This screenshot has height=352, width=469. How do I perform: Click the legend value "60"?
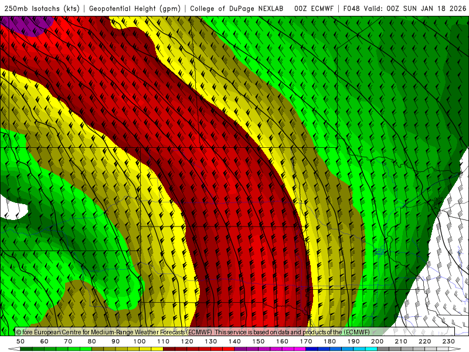(x=45, y=341)
